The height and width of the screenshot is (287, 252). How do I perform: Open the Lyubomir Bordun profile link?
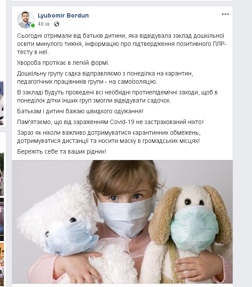(x=63, y=15)
